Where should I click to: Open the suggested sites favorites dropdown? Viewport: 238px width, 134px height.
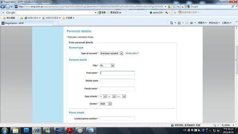point(32,18)
